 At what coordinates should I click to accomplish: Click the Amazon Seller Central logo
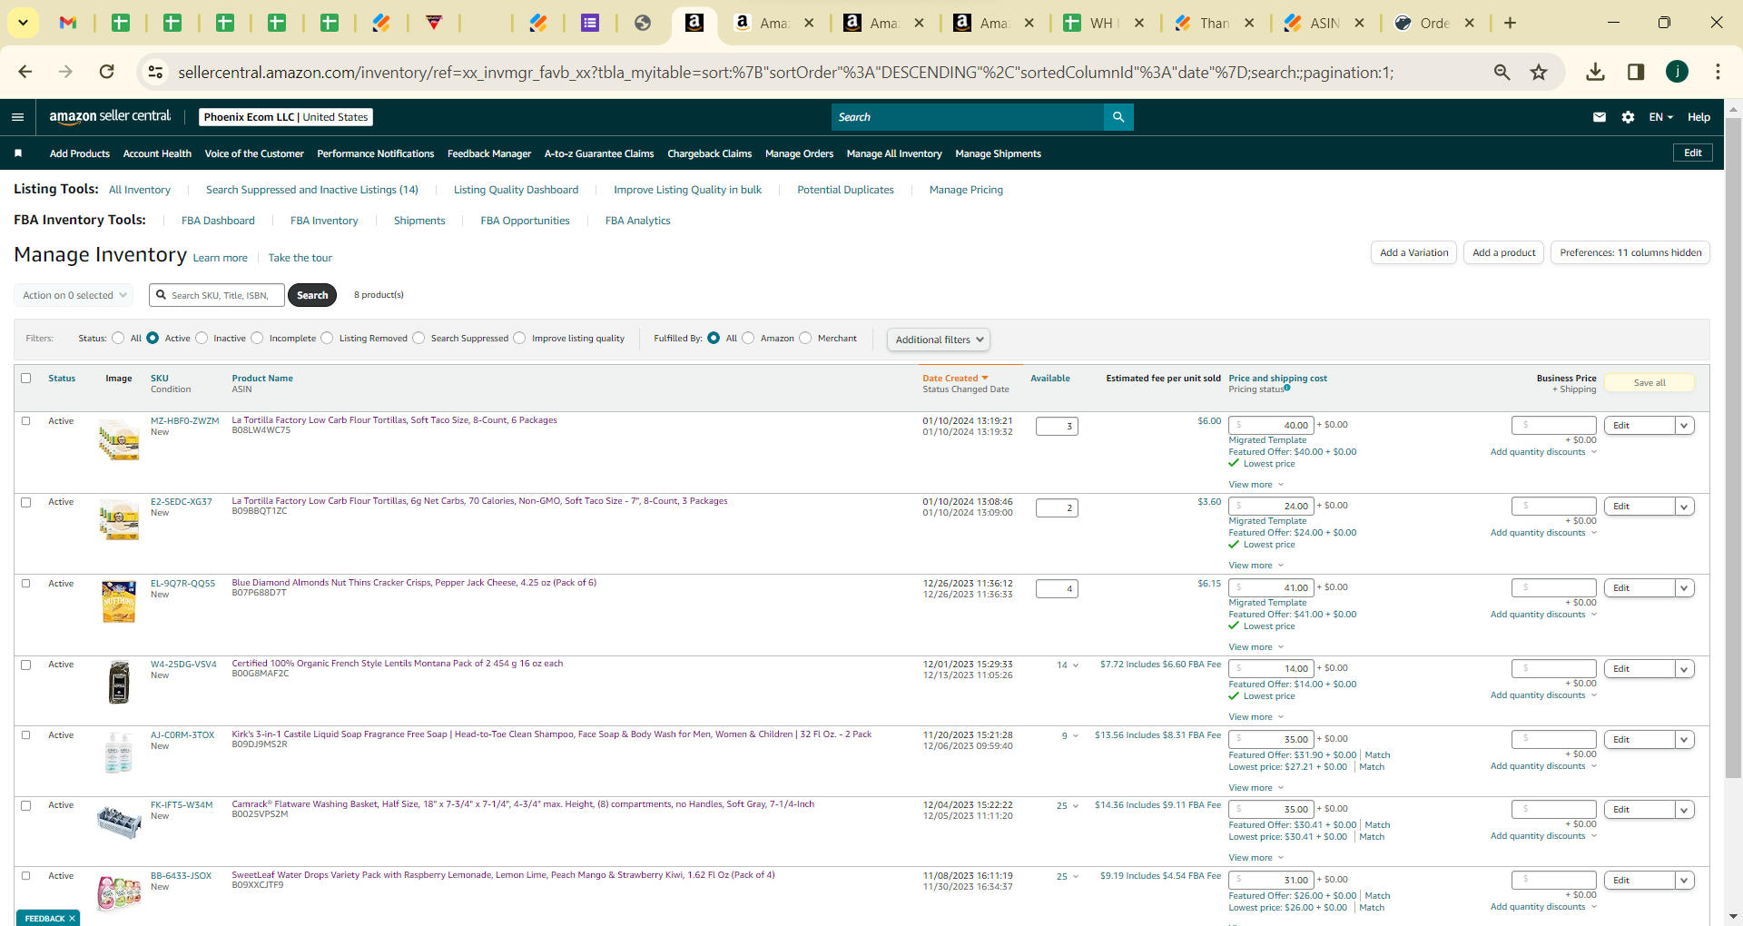(110, 116)
